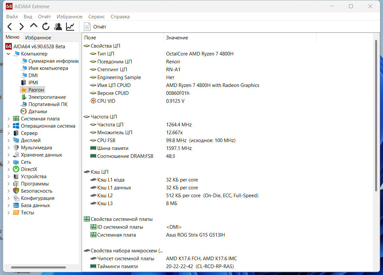Open the Избранное menu in the menu bar
The height and width of the screenshot is (275, 383).
tap(69, 17)
